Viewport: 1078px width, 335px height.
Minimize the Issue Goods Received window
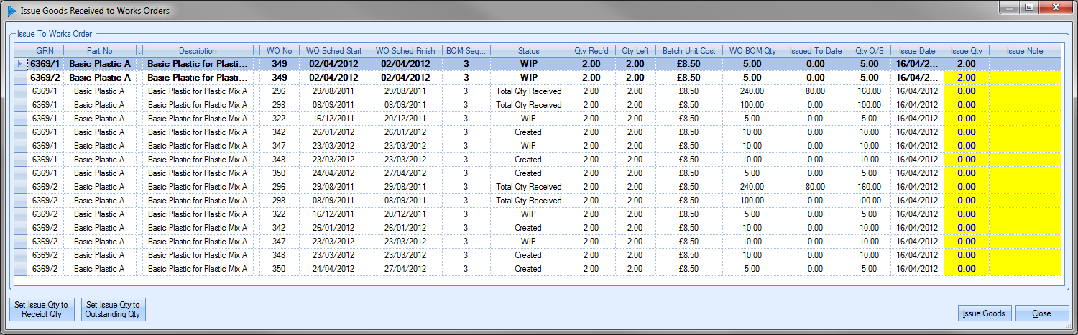(x=1010, y=8)
